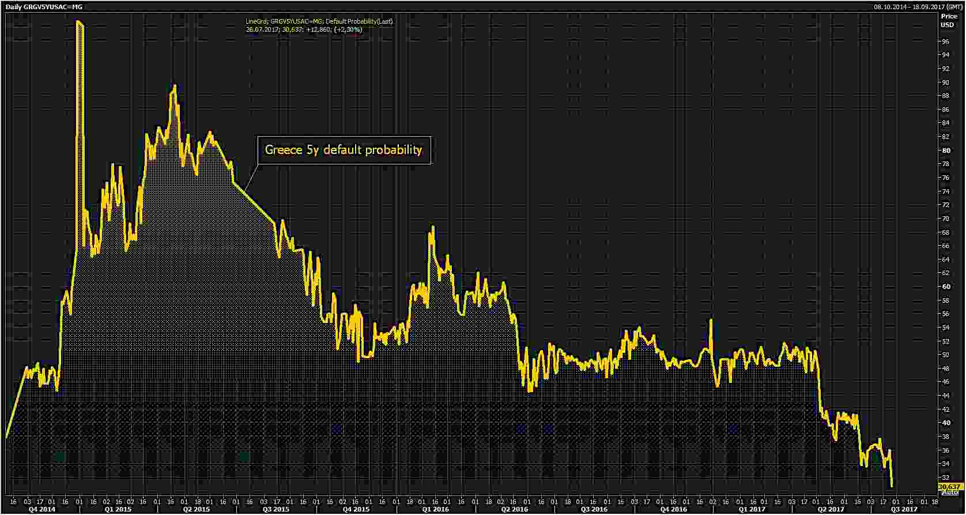This screenshot has height=515, width=966.
Task: Select the Q1 2015 quarter label
Action: click(118, 509)
